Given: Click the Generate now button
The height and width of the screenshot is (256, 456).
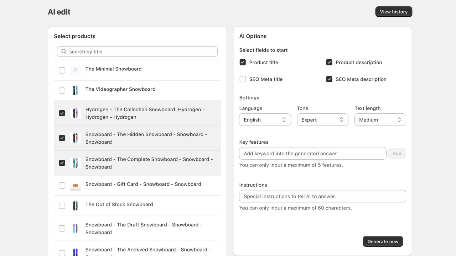Looking at the screenshot, I should click(x=383, y=241).
